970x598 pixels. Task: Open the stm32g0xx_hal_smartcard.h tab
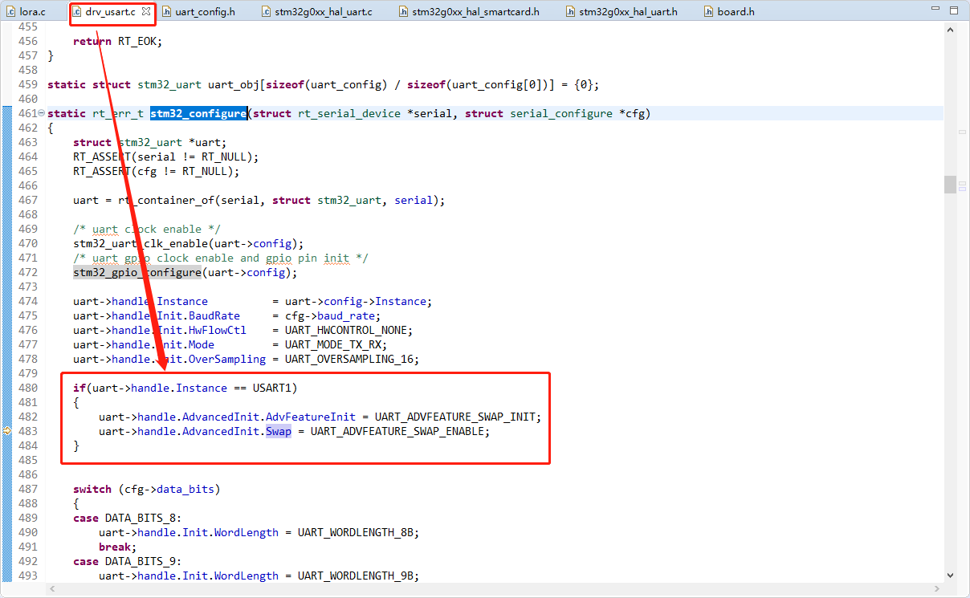(x=469, y=12)
